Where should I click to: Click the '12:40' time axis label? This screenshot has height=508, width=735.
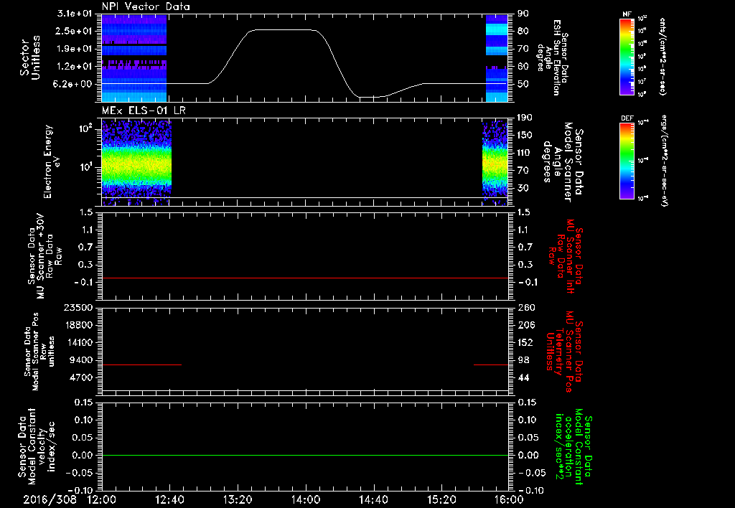coord(169,499)
